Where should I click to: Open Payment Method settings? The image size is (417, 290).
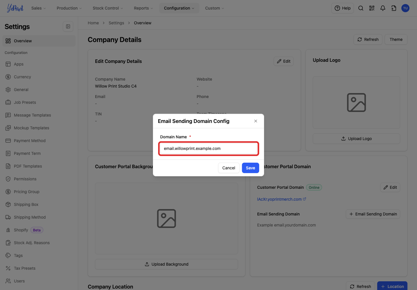point(39,141)
